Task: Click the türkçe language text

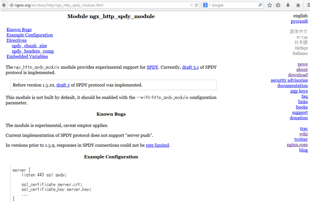Action: (301, 48)
